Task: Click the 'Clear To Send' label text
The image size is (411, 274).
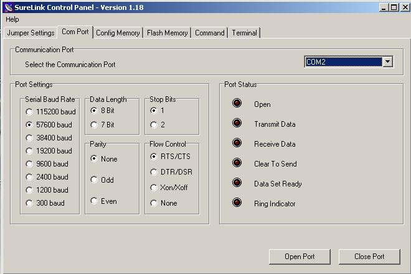Action: pos(275,164)
